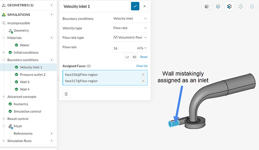Image resolution: width=259 pixels, height=150 pixels.
Task: Click the Reset link
Action: point(144,57)
